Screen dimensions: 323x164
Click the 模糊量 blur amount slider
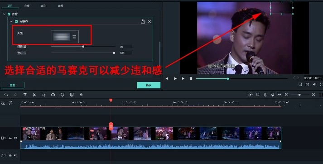coord(83,47)
